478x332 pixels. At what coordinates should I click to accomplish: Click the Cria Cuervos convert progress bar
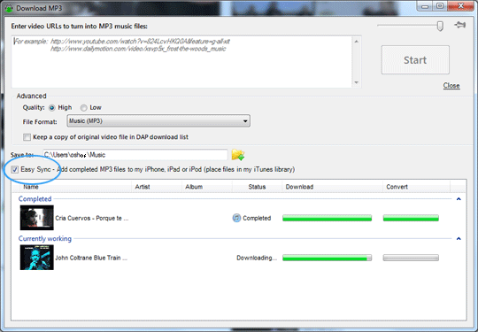pyautogui.click(x=411, y=218)
